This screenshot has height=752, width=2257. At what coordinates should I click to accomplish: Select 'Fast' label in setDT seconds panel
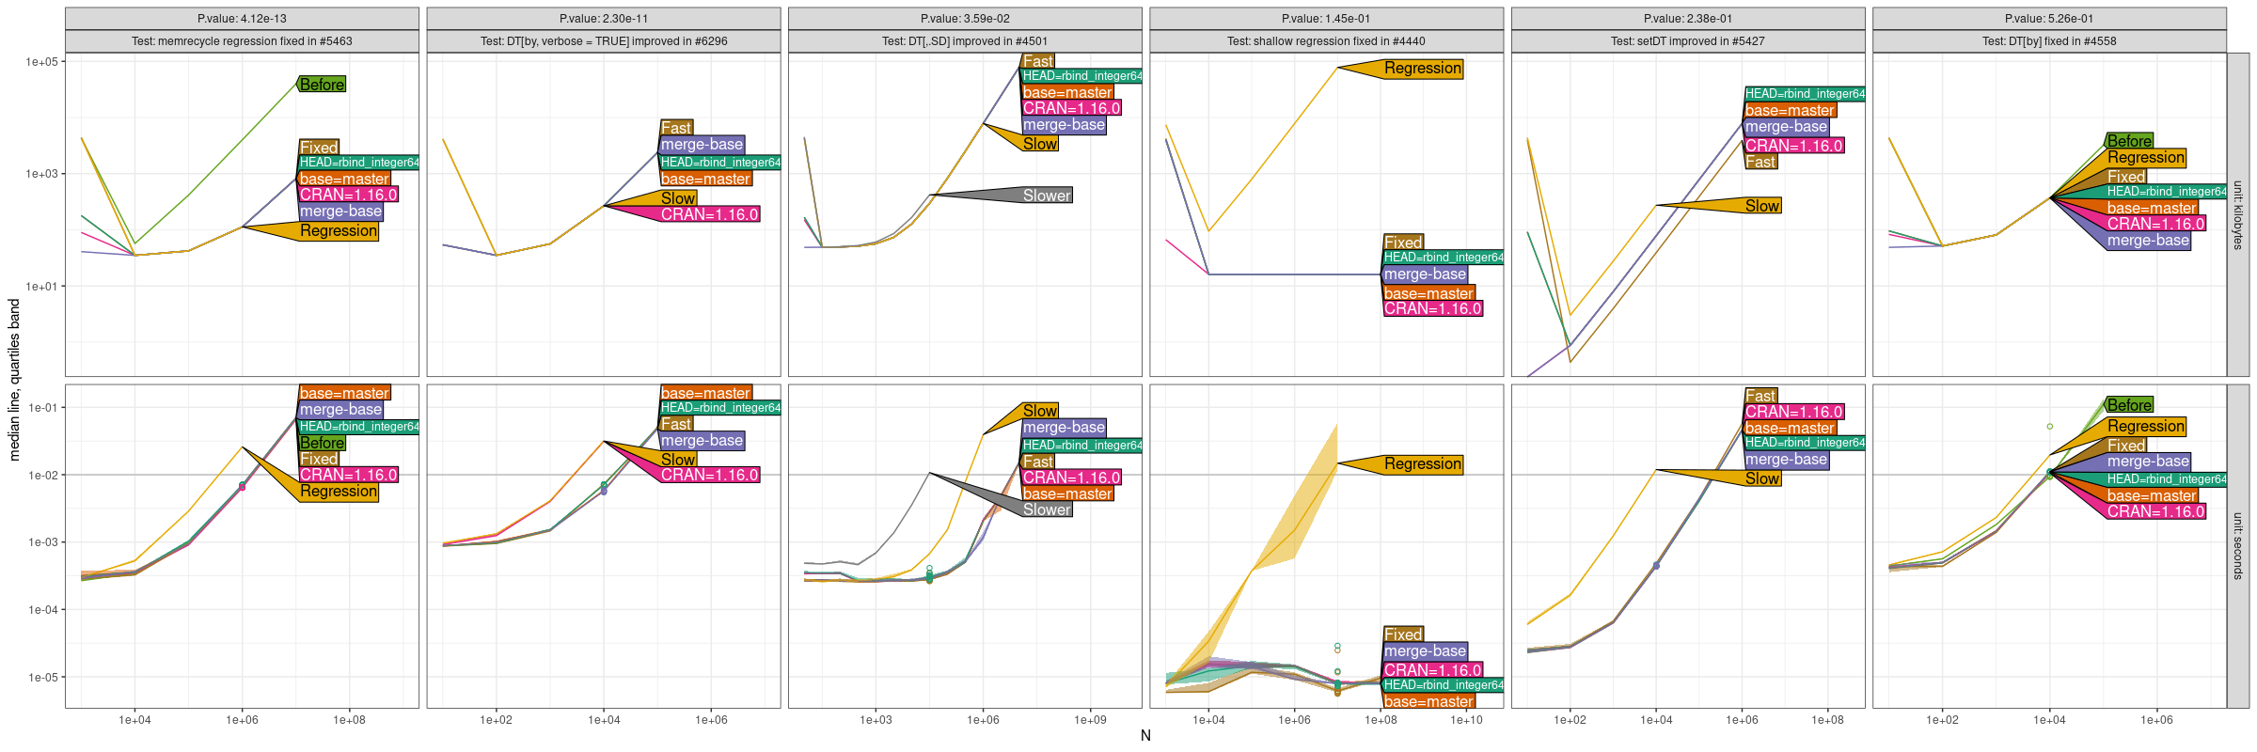pos(1760,397)
